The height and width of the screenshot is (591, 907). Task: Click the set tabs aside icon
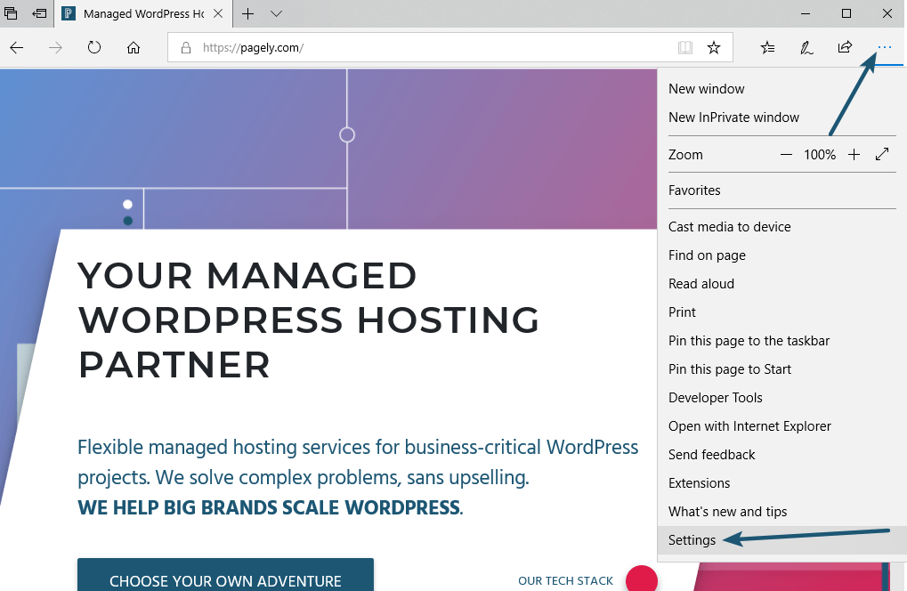(x=39, y=13)
